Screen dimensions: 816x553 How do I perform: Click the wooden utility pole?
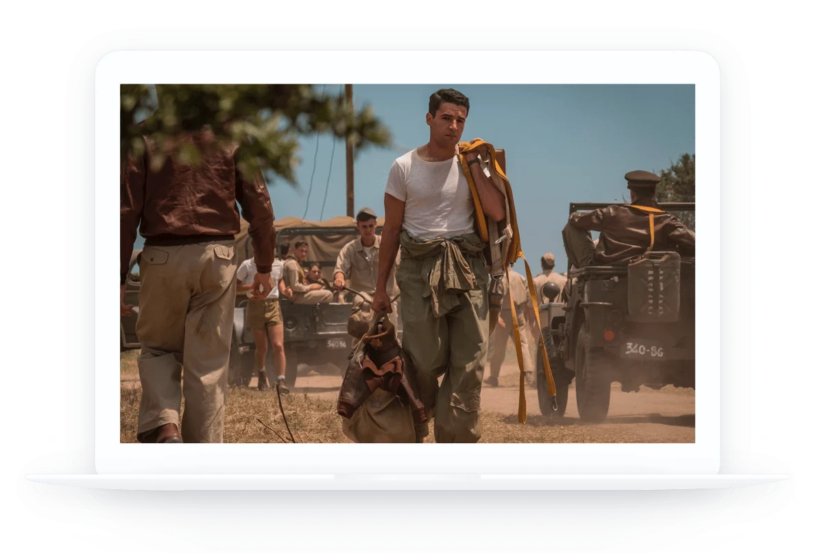pyautogui.click(x=349, y=151)
